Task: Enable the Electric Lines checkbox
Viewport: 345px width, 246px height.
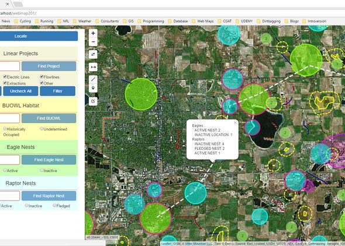Action: point(5,76)
